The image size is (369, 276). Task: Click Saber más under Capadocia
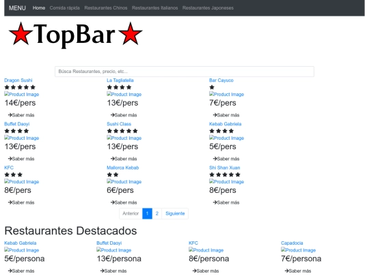(x=298, y=271)
